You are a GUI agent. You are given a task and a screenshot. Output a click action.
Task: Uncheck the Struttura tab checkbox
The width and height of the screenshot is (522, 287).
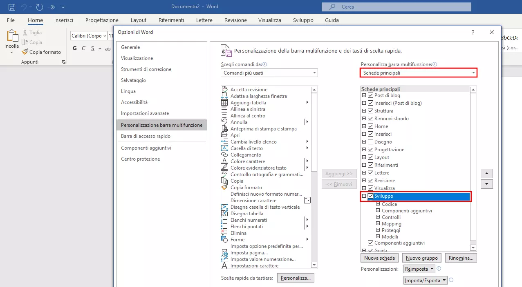tap(370, 111)
